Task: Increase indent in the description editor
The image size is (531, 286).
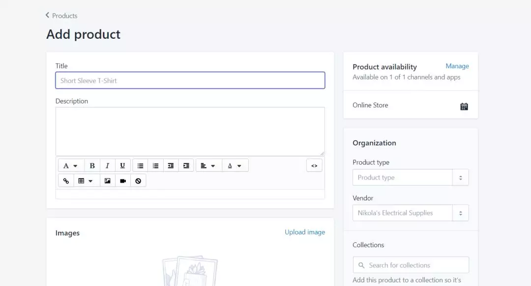Action: (x=186, y=165)
